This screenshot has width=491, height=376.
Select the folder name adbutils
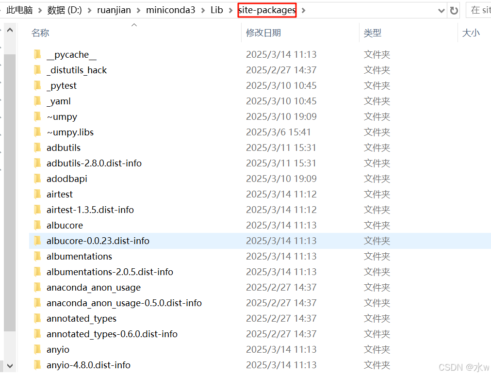click(64, 147)
